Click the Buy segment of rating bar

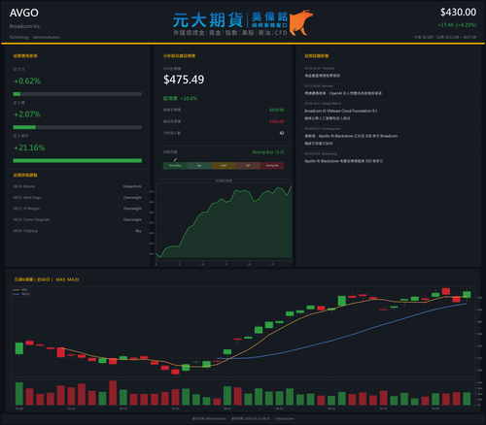coord(199,166)
